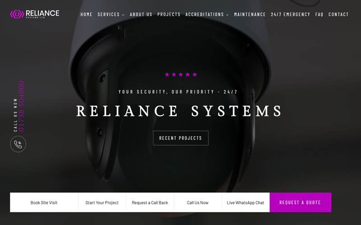This screenshot has height=225, width=361.
Task: Open the Home menu item
Action: point(86,14)
